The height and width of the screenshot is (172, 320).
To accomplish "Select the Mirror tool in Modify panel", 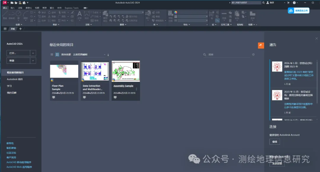I will click(x=52, y=17).
